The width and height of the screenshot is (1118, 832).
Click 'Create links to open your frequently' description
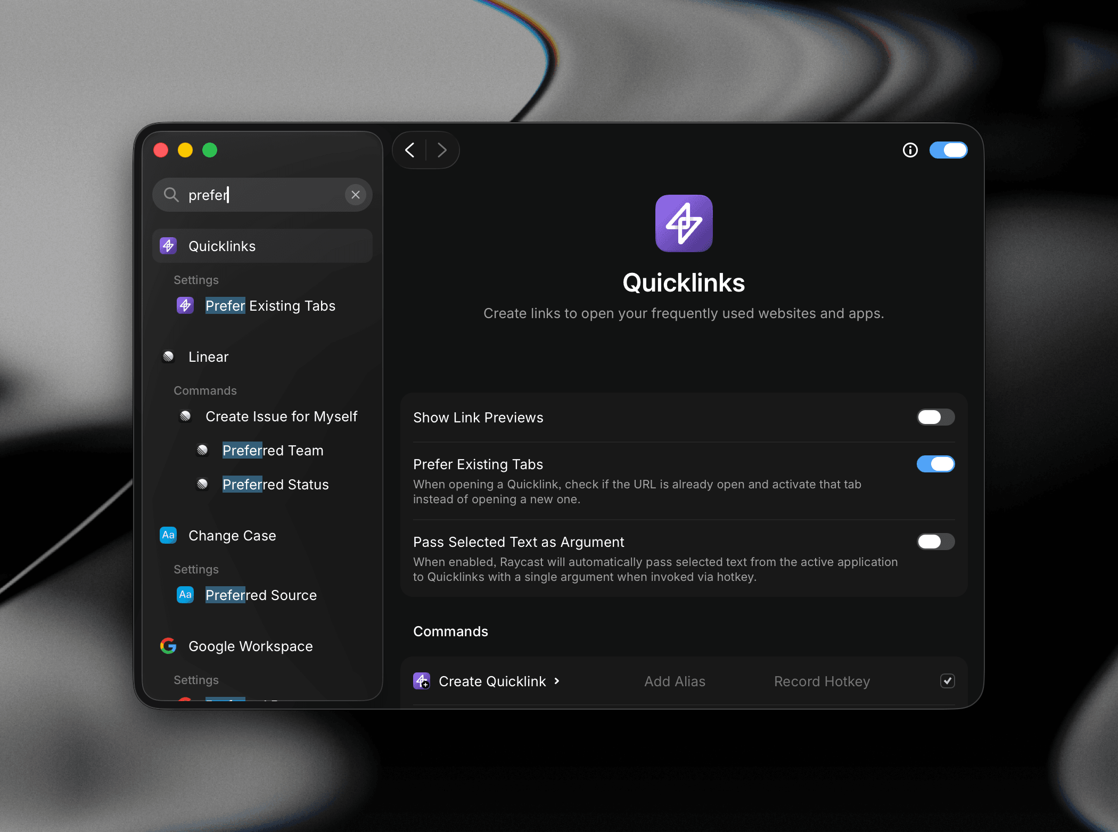(684, 313)
